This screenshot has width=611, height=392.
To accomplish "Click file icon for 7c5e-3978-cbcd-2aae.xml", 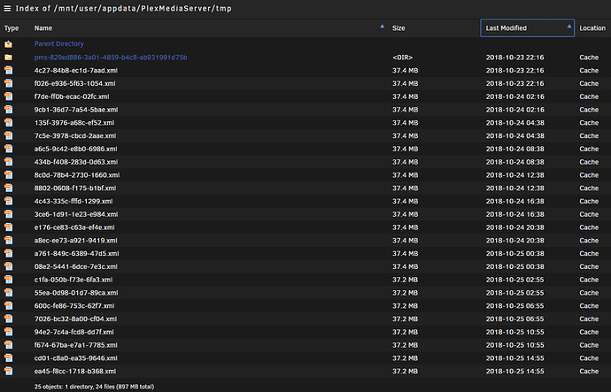I will [x=8, y=136].
